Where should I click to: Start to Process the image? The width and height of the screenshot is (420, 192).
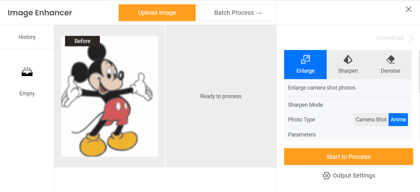point(349,157)
